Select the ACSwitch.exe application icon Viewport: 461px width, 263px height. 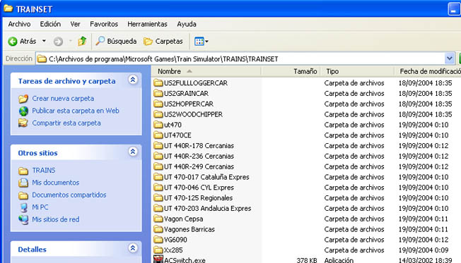coord(158,259)
